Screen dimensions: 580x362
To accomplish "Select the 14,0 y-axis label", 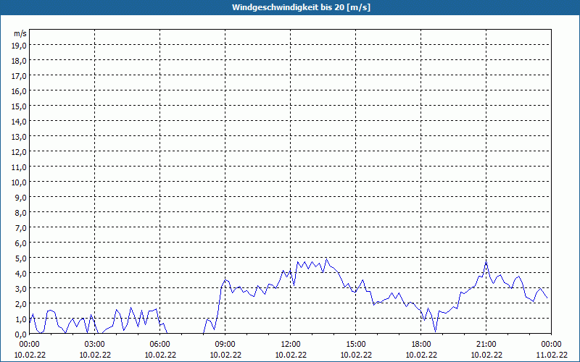I will [20, 121].
